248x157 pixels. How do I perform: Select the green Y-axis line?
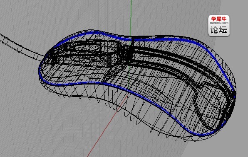pyautogui.click(x=131, y=17)
